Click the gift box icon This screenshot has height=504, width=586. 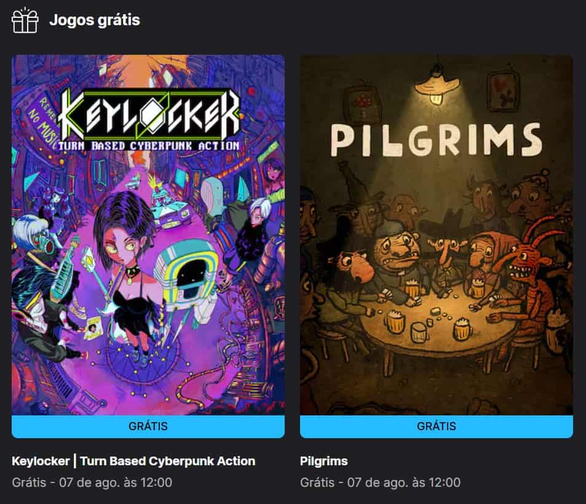click(x=25, y=20)
